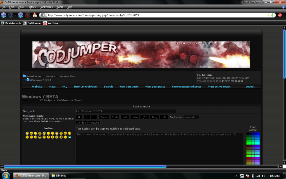
Task: Open the View menu
Action: pyautogui.click(x=21, y=7)
